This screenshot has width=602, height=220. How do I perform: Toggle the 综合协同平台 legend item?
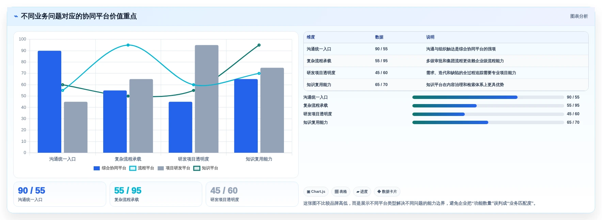coord(110,168)
